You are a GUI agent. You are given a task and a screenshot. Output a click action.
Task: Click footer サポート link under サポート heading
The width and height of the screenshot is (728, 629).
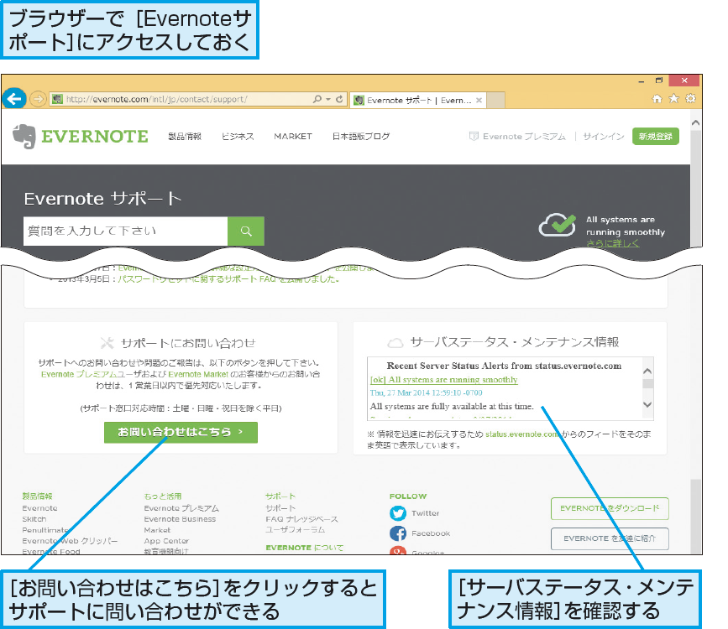[x=280, y=508]
